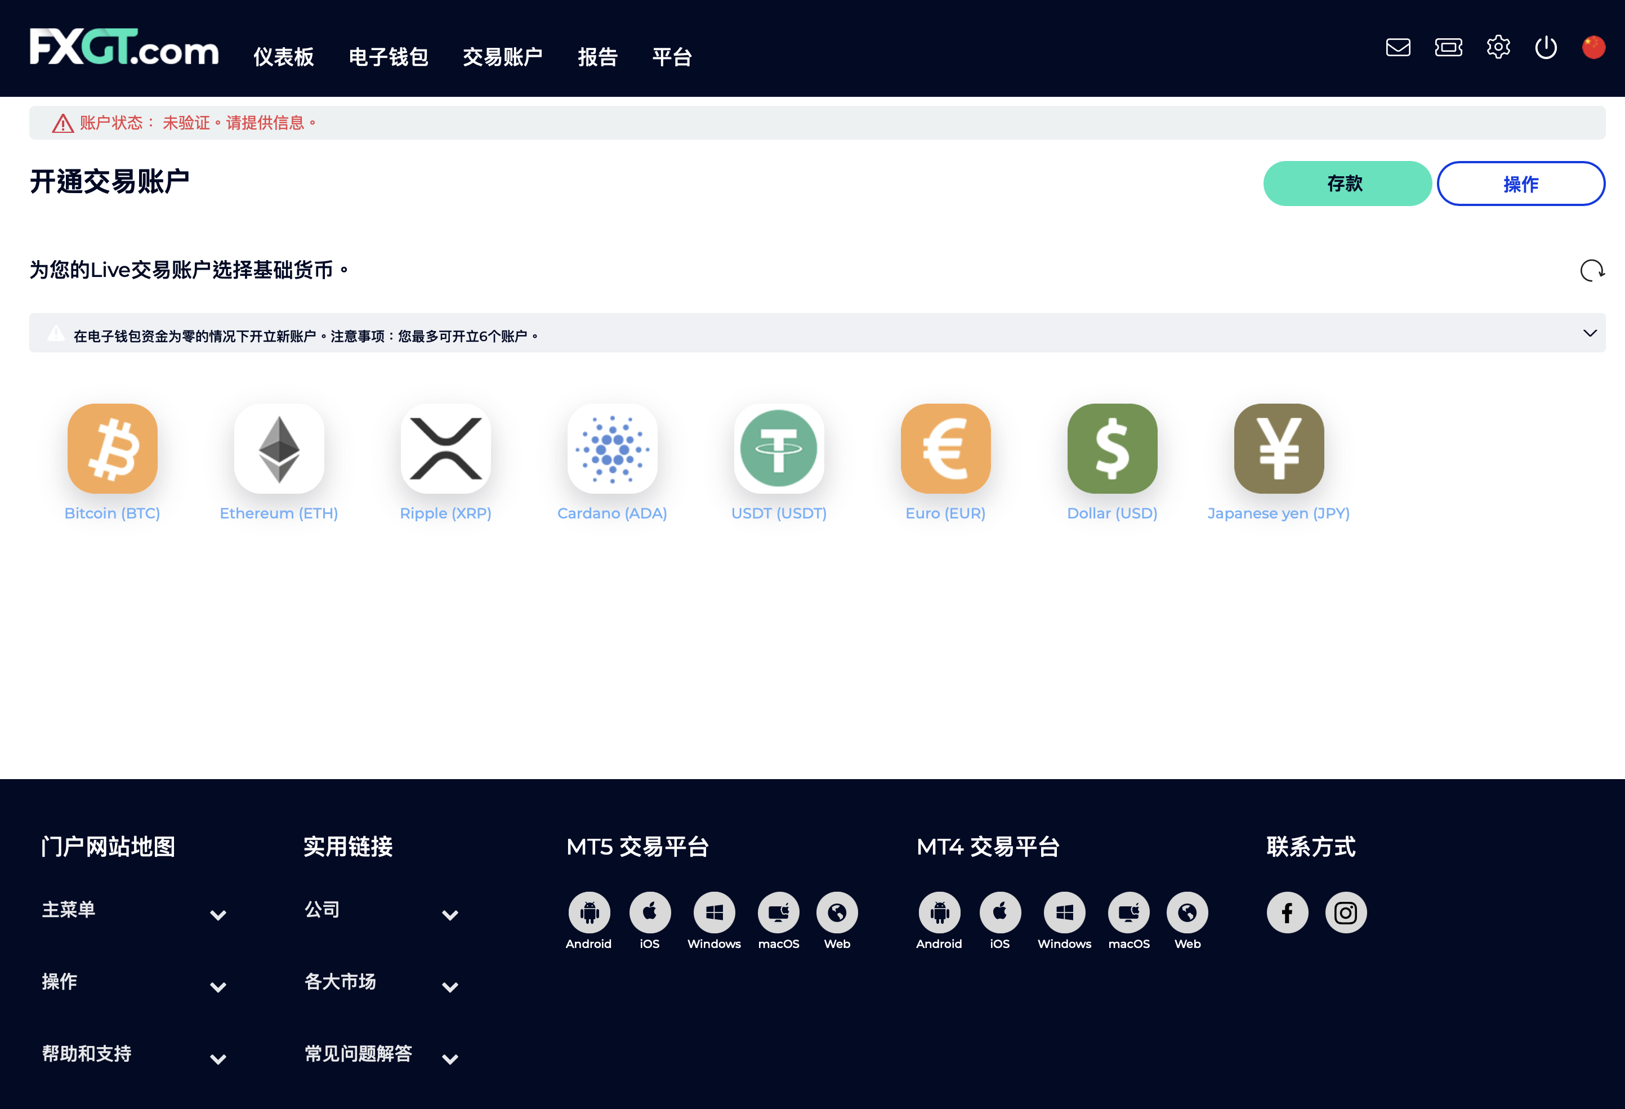Open MT4 iOS download icon
Image resolution: width=1625 pixels, height=1109 pixels.
coord(1000,913)
